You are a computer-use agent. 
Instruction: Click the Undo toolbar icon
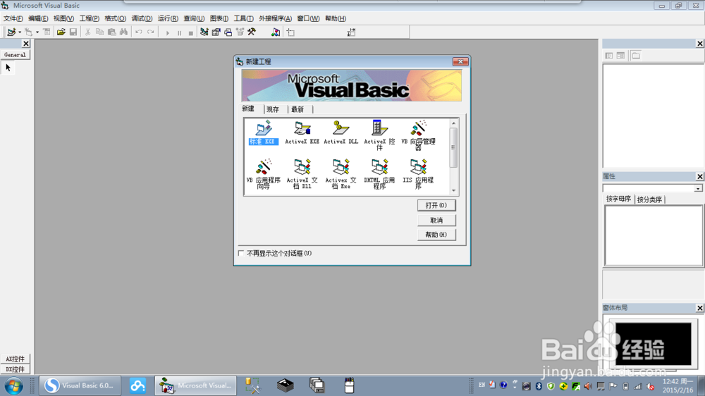point(138,32)
